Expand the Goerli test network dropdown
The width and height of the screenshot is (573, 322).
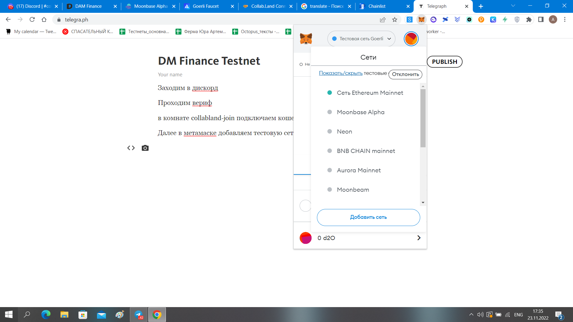click(361, 39)
